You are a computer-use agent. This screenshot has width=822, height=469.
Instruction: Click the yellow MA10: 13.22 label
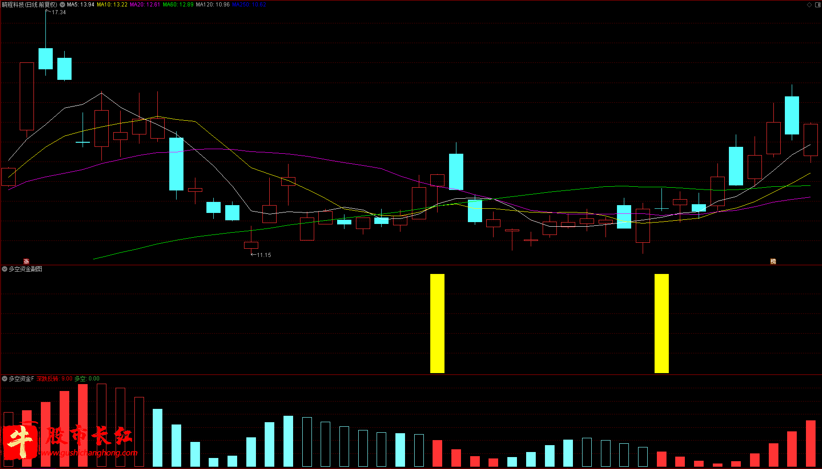pos(112,5)
